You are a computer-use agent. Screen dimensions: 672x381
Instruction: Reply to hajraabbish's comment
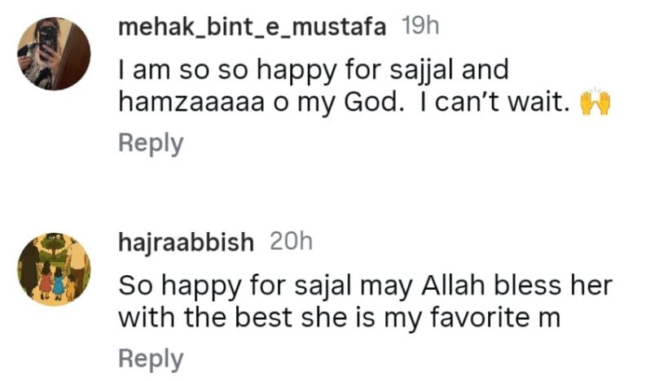pos(151,359)
